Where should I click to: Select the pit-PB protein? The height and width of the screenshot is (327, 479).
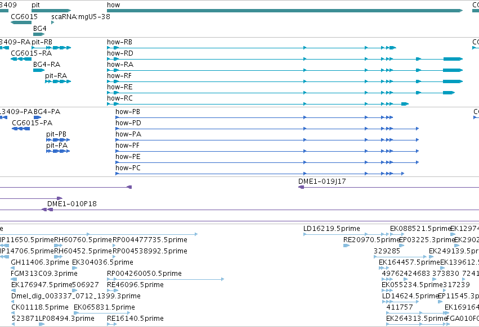(x=58, y=140)
